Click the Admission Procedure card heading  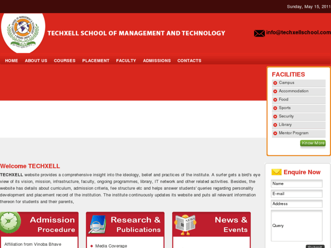(x=52, y=225)
